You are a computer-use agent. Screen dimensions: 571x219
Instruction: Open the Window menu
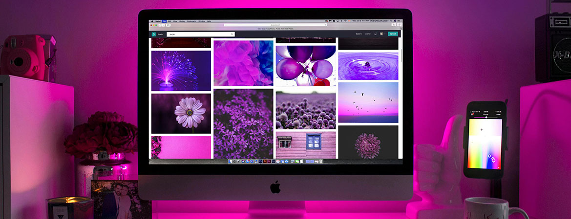click(202, 21)
